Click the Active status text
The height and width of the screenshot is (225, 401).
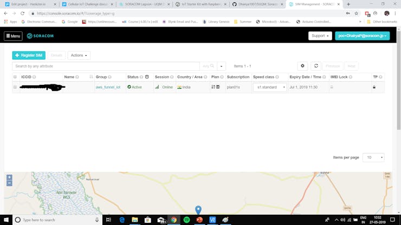tap(137, 87)
